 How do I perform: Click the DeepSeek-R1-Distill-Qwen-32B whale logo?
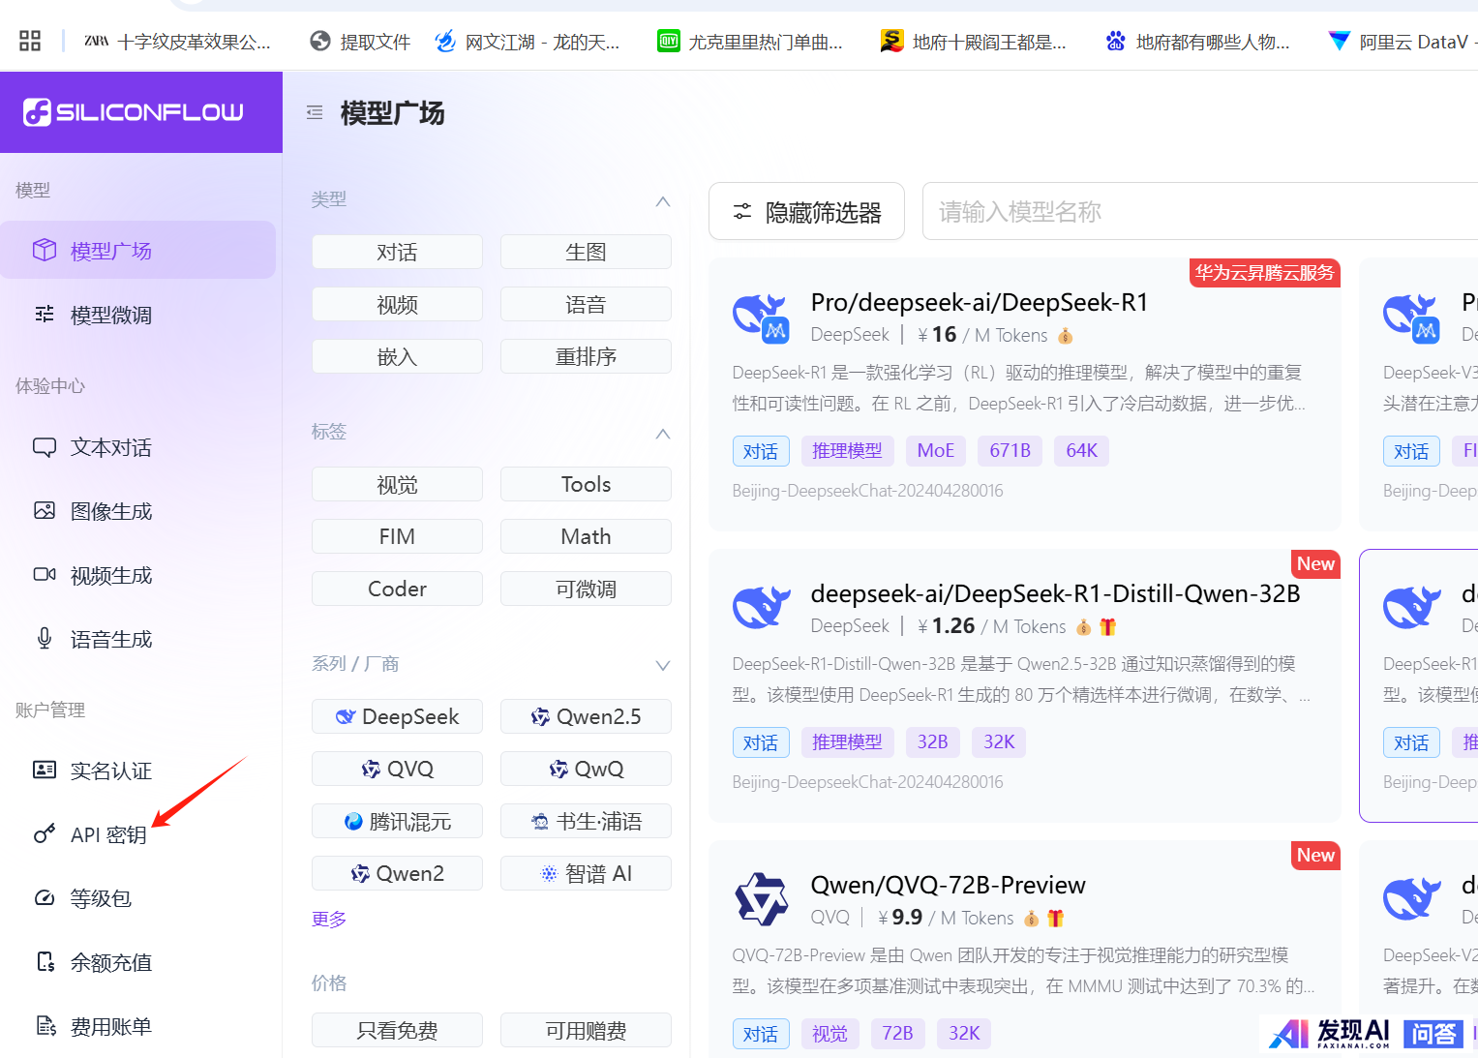(x=762, y=608)
